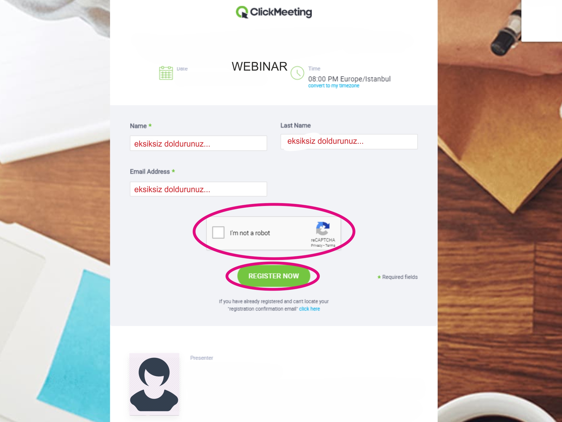562x422 pixels.
Task: Click the Name input field
Action: coord(198,143)
